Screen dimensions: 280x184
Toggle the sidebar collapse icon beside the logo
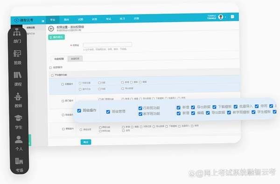click(43, 21)
